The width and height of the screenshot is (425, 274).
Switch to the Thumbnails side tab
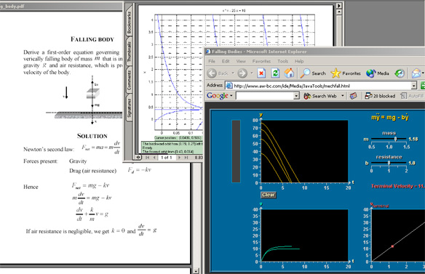point(130,52)
